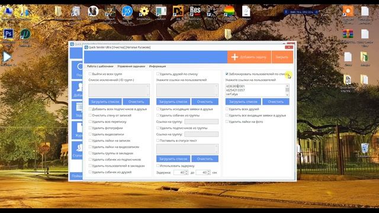Viewport: 379px width, 213px height.
Task: Click the second Ссылка на группу field
Action: (x=201, y=134)
